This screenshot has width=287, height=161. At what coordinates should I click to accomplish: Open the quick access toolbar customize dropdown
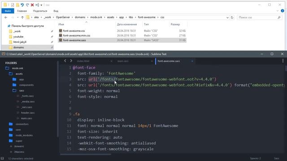(41, 5)
